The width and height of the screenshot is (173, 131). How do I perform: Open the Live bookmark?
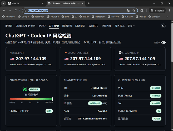pyautogui.click(x=65, y=17)
